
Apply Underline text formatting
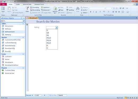[96, 12]
